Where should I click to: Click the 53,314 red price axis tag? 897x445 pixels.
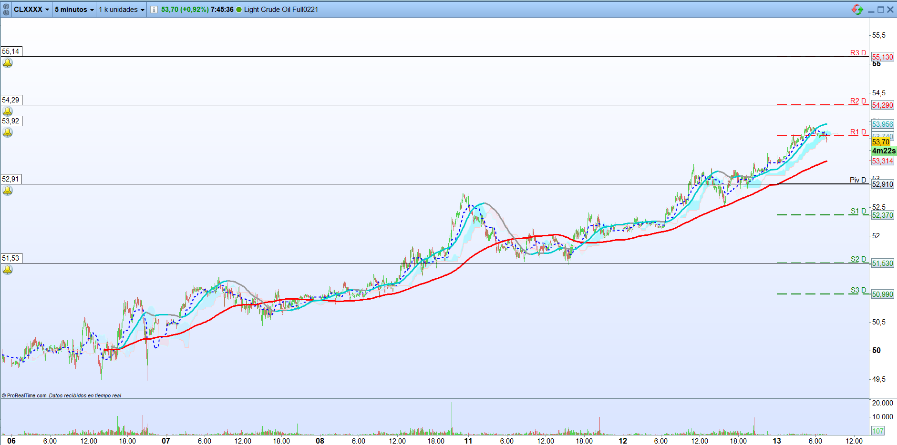coord(882,161)
